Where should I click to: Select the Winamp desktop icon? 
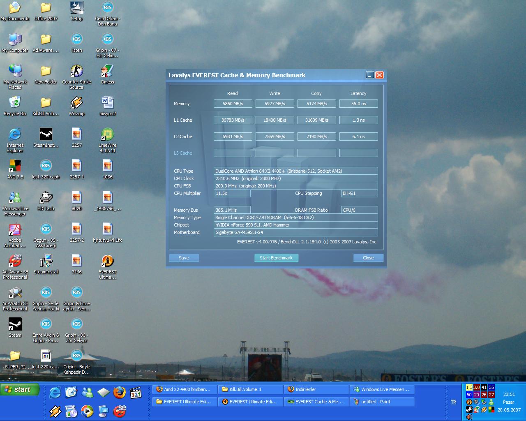(x=76, y=106)
